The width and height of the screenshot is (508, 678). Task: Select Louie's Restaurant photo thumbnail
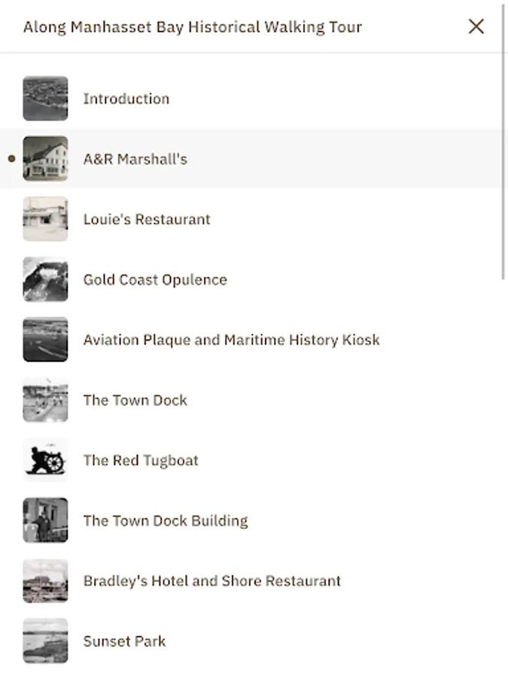(x=45, y=219)
